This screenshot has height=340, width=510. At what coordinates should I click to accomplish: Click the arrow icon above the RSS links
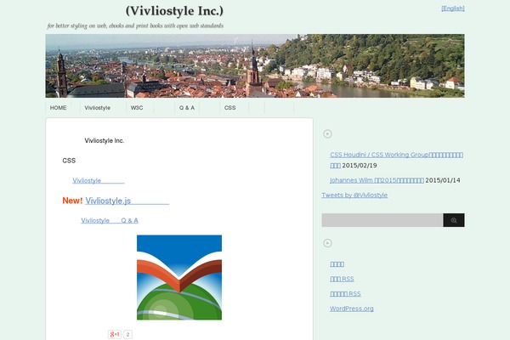tap(327, 243)
